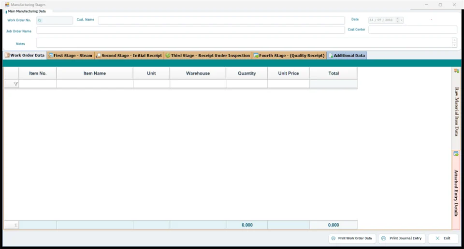
Task: Click Print Work Order Data button
Action: tap(352, 238)
